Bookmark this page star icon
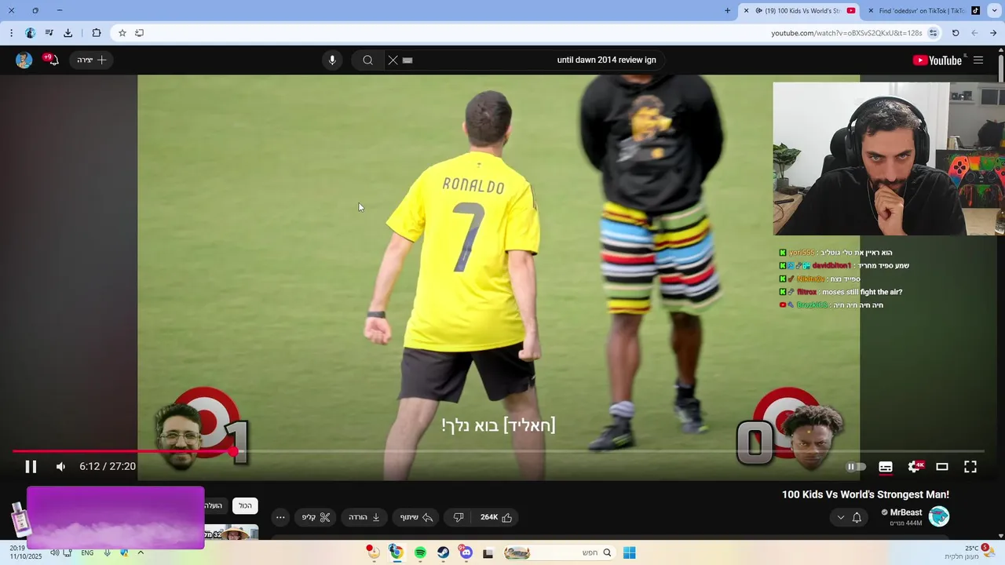The height and width of the screenshot is (565, 1005). pyautogui.click(x=122, y=33)
